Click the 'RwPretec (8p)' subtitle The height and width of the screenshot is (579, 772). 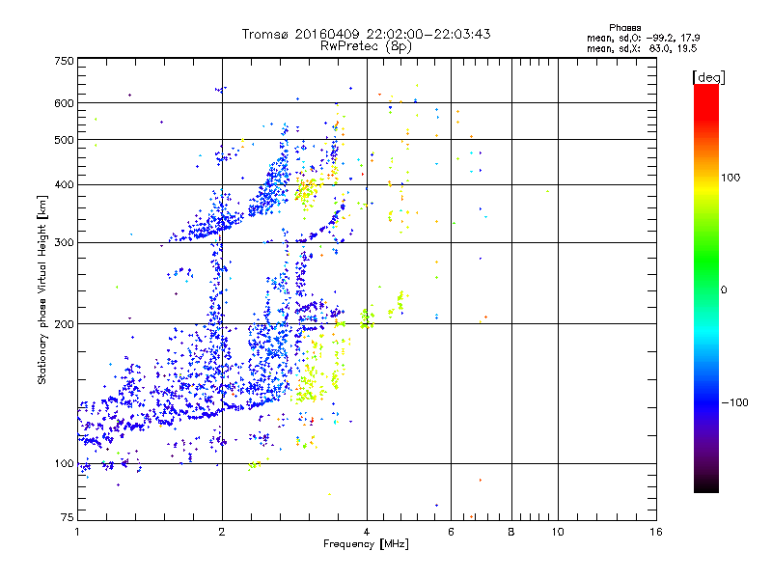tap(366, 46)
